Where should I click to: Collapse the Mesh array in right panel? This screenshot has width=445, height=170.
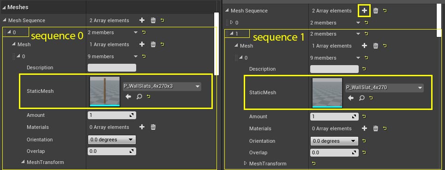tap(236, 45)
